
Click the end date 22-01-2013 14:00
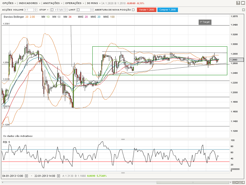click(x=45, y=176)
